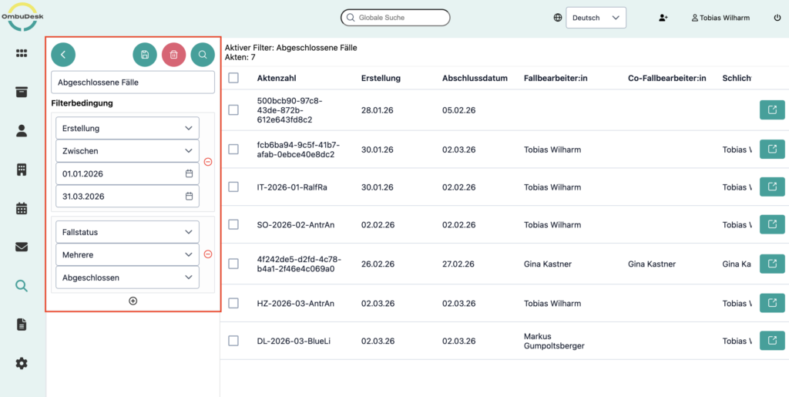Tick the checkbox for HZ-2026-03-AntrAn
The image size is (789, 397).
coord(233,304)
